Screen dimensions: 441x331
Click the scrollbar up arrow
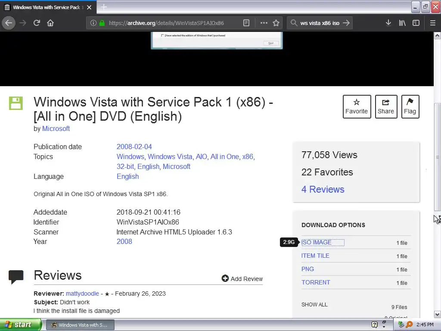pos(438,36)
